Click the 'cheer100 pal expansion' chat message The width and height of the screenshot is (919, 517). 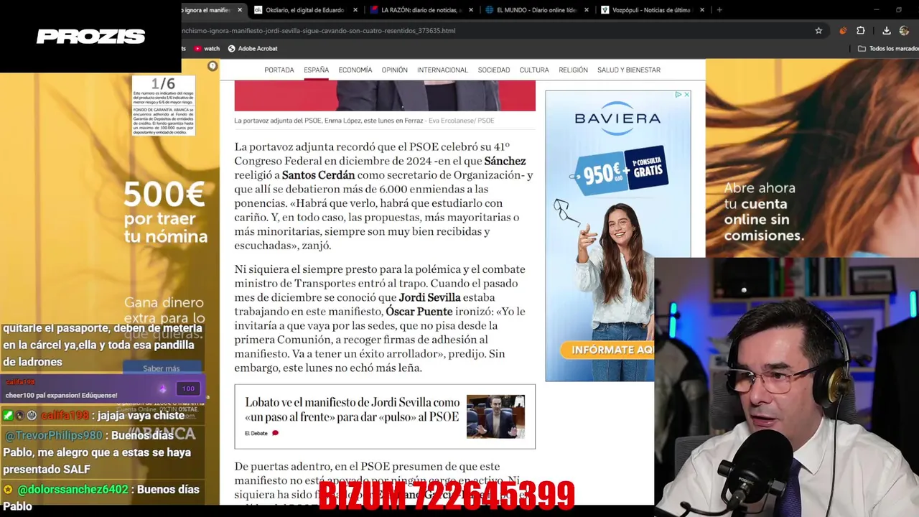61,395
